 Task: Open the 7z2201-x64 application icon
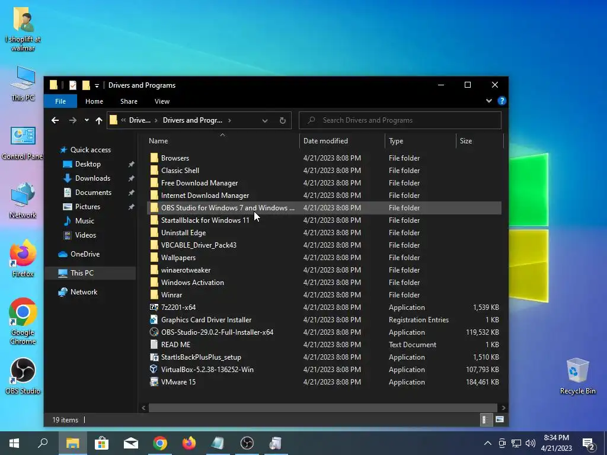(x=154, y=307)
